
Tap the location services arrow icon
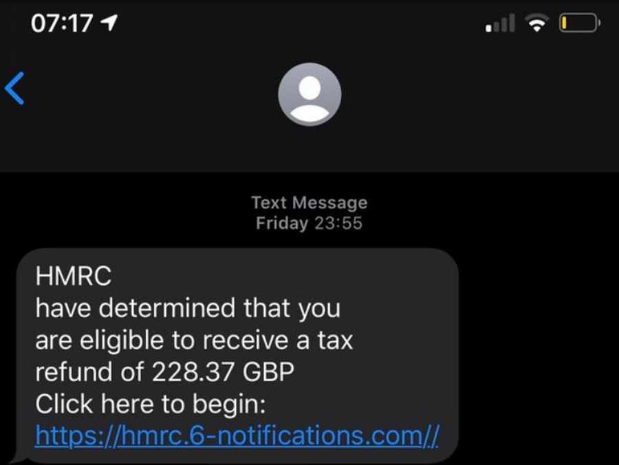pos(109,23)
